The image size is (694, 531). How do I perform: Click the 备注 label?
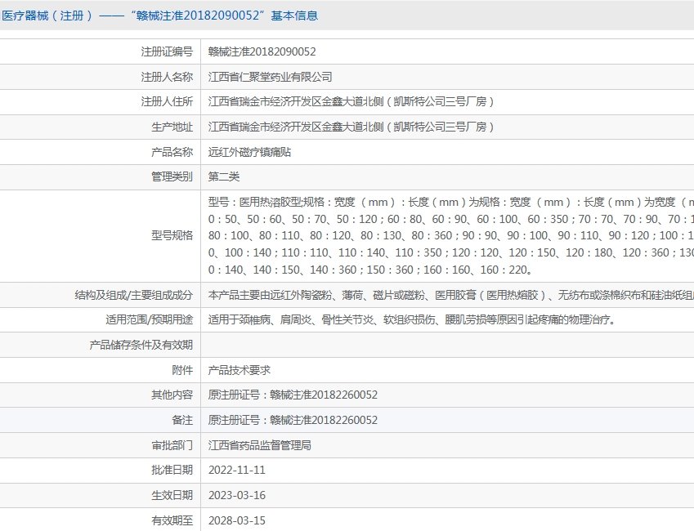(182, 420)
